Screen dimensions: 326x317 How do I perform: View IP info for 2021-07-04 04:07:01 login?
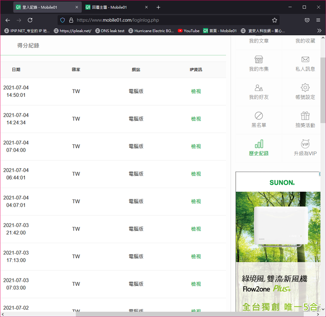pos(196,201)
